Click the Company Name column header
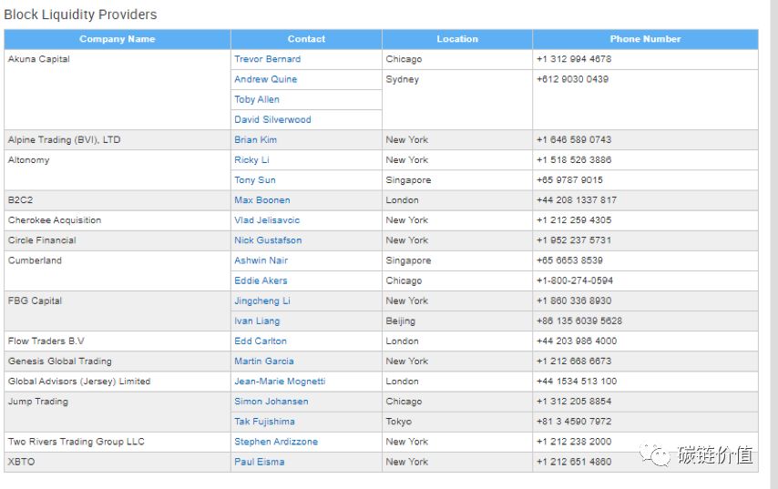 pos(118,39)
